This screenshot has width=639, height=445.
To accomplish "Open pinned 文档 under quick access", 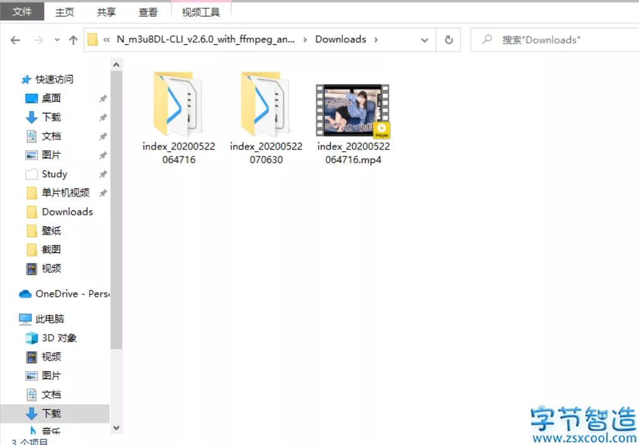I will coord(51,136).
